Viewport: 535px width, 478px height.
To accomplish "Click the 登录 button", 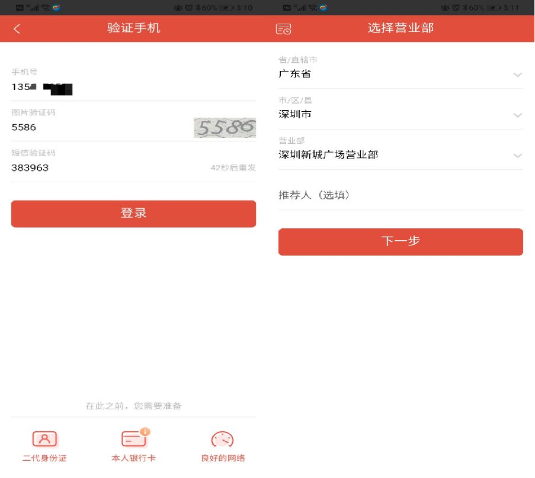I will 133,214.
